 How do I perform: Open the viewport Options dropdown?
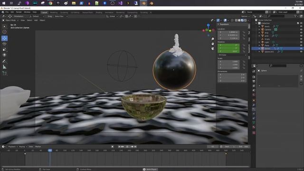pos(245,17)
